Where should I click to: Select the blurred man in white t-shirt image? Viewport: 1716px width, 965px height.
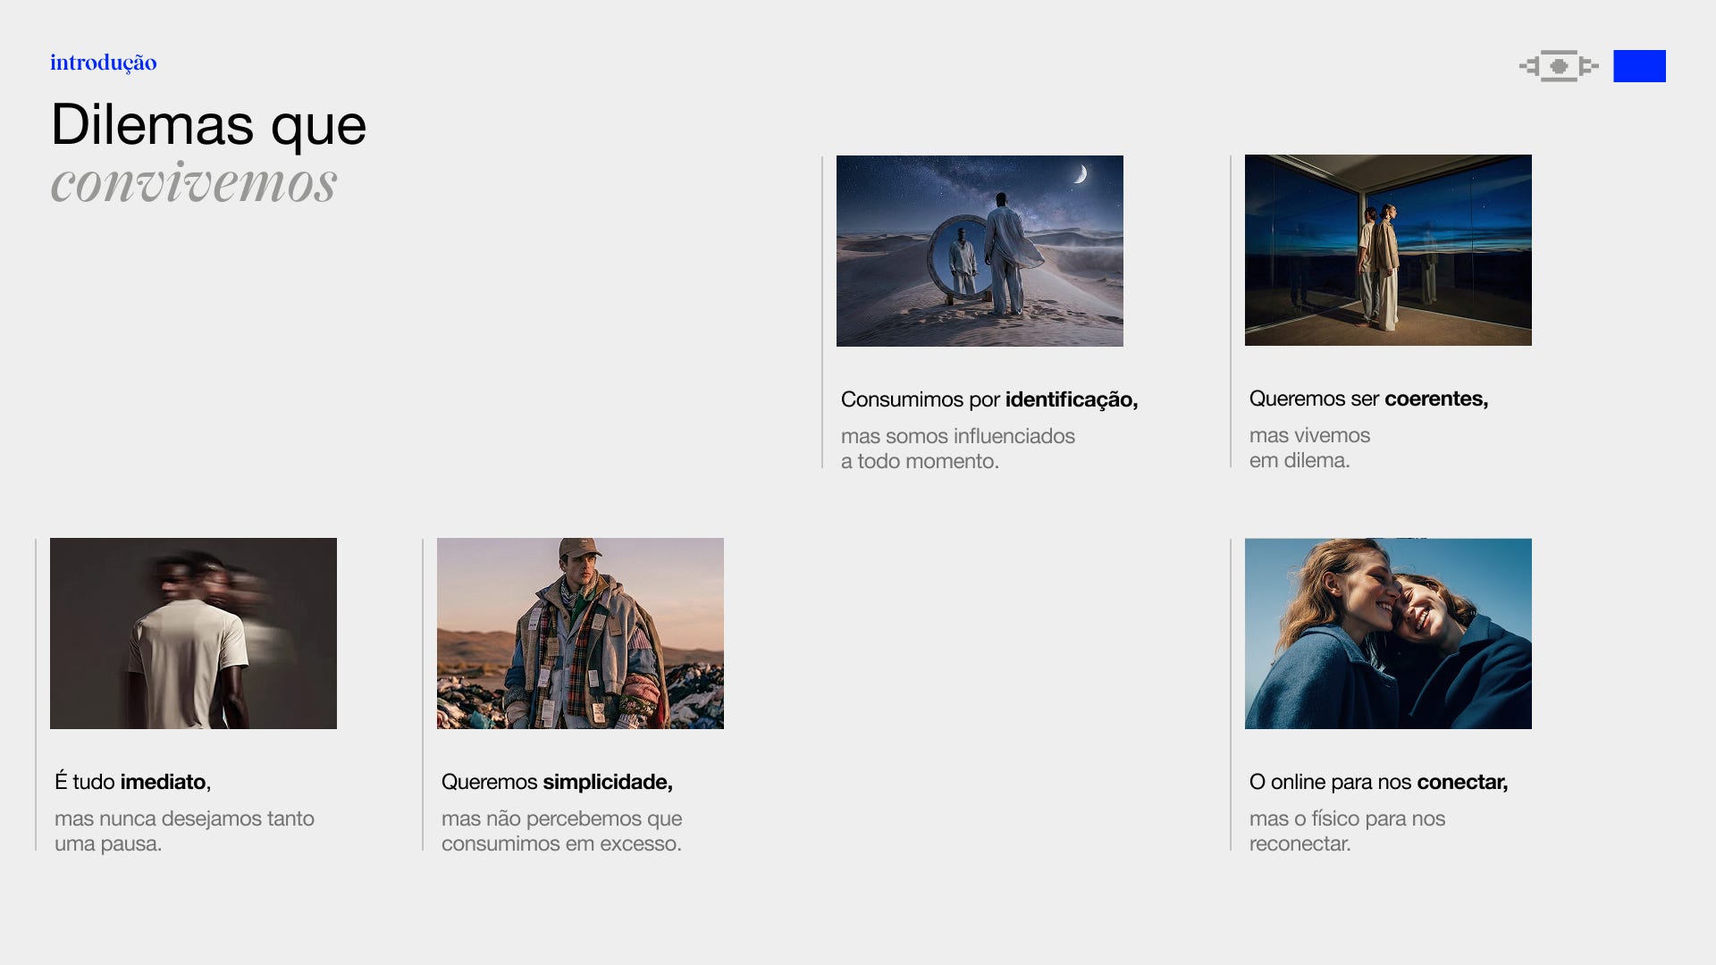pos(193,634)
